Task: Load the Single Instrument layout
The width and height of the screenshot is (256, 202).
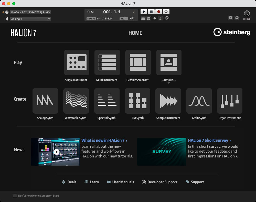Action: [x=77, y=62]
